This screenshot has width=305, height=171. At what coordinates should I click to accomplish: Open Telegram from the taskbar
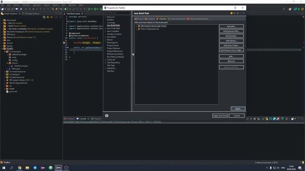(35, 168)
